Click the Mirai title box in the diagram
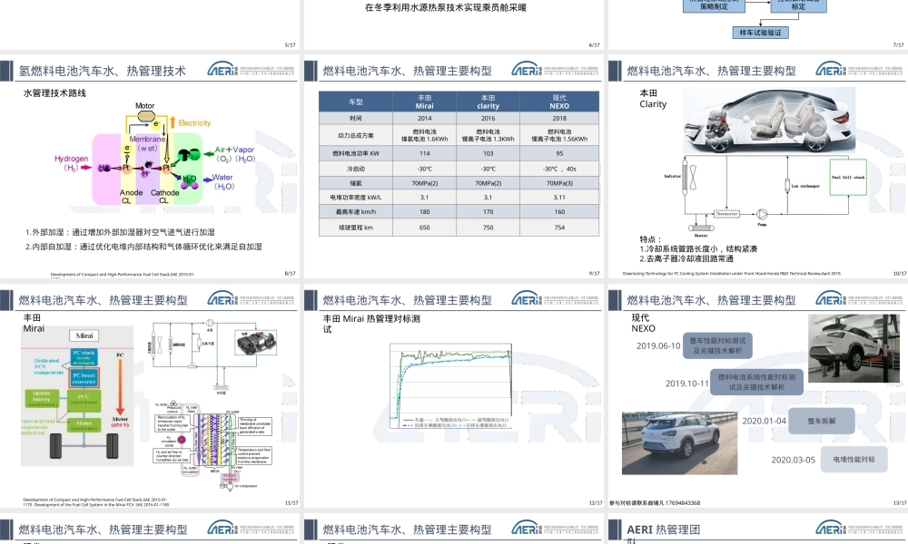 pyautogui.click(x=84, y=335)
